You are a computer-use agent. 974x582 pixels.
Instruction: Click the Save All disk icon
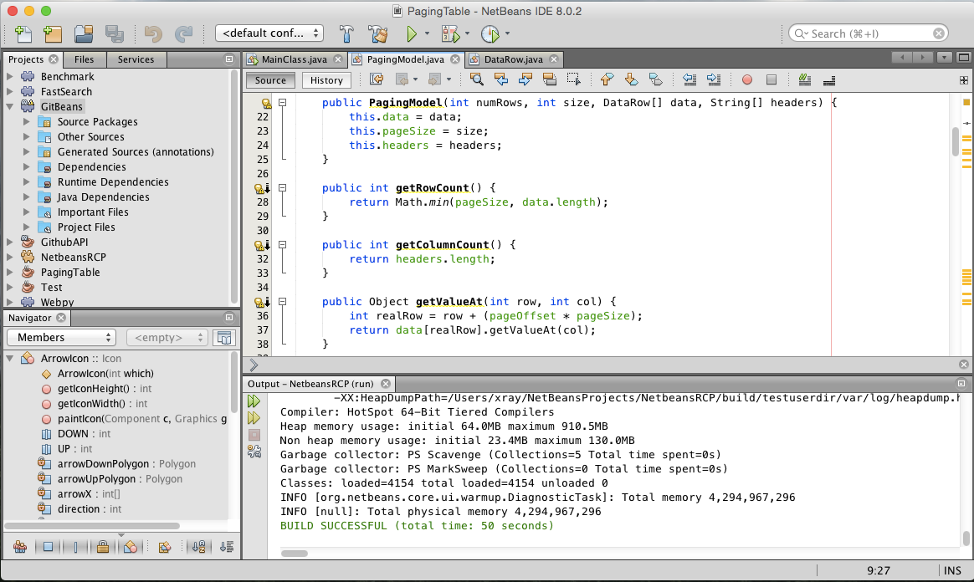tap(115, 33)
